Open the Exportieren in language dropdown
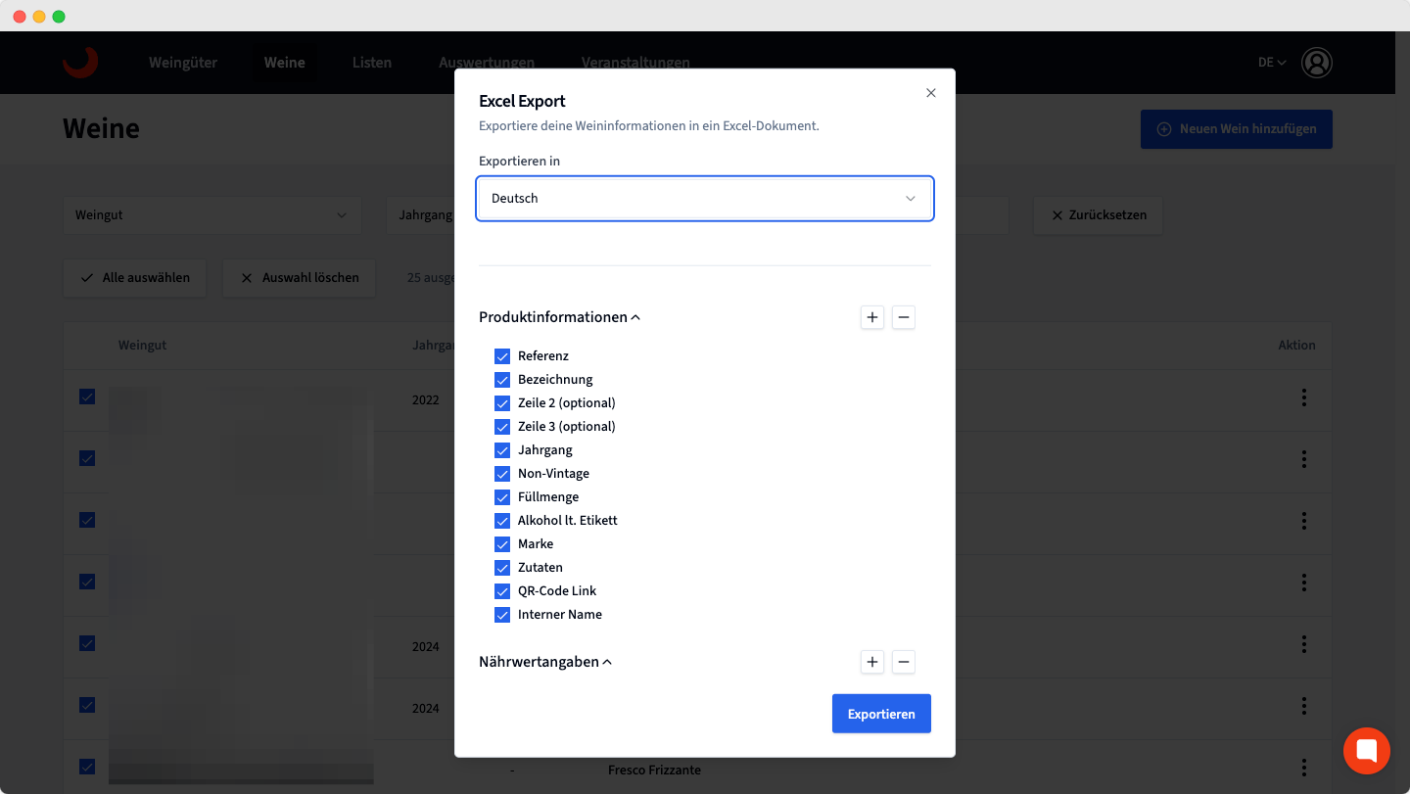1410x794 pixels. pos(705,198)
